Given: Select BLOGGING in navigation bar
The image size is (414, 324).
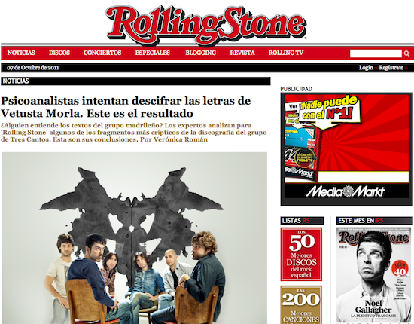Looking at the screenshot, I should 201,53.
